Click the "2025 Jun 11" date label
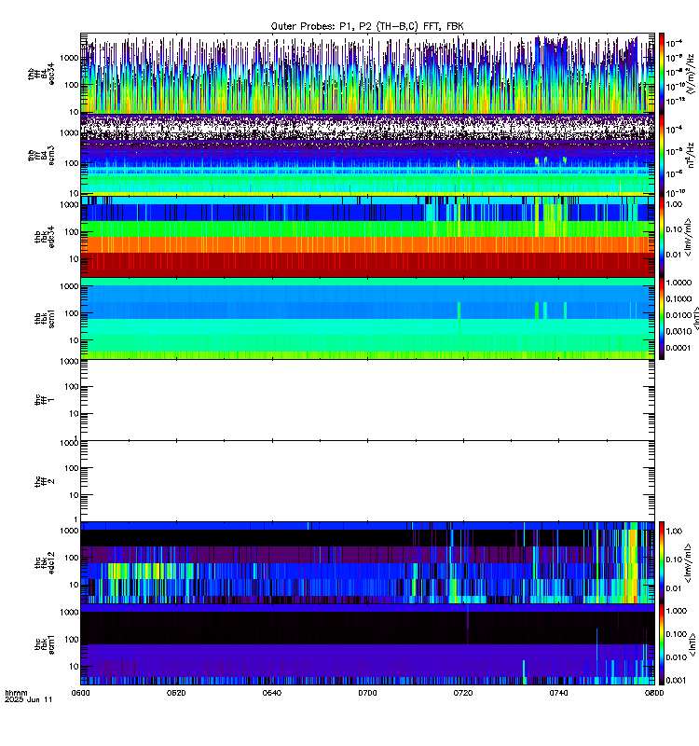Viewport: 699px width, 746px height. tap(29, 699)
